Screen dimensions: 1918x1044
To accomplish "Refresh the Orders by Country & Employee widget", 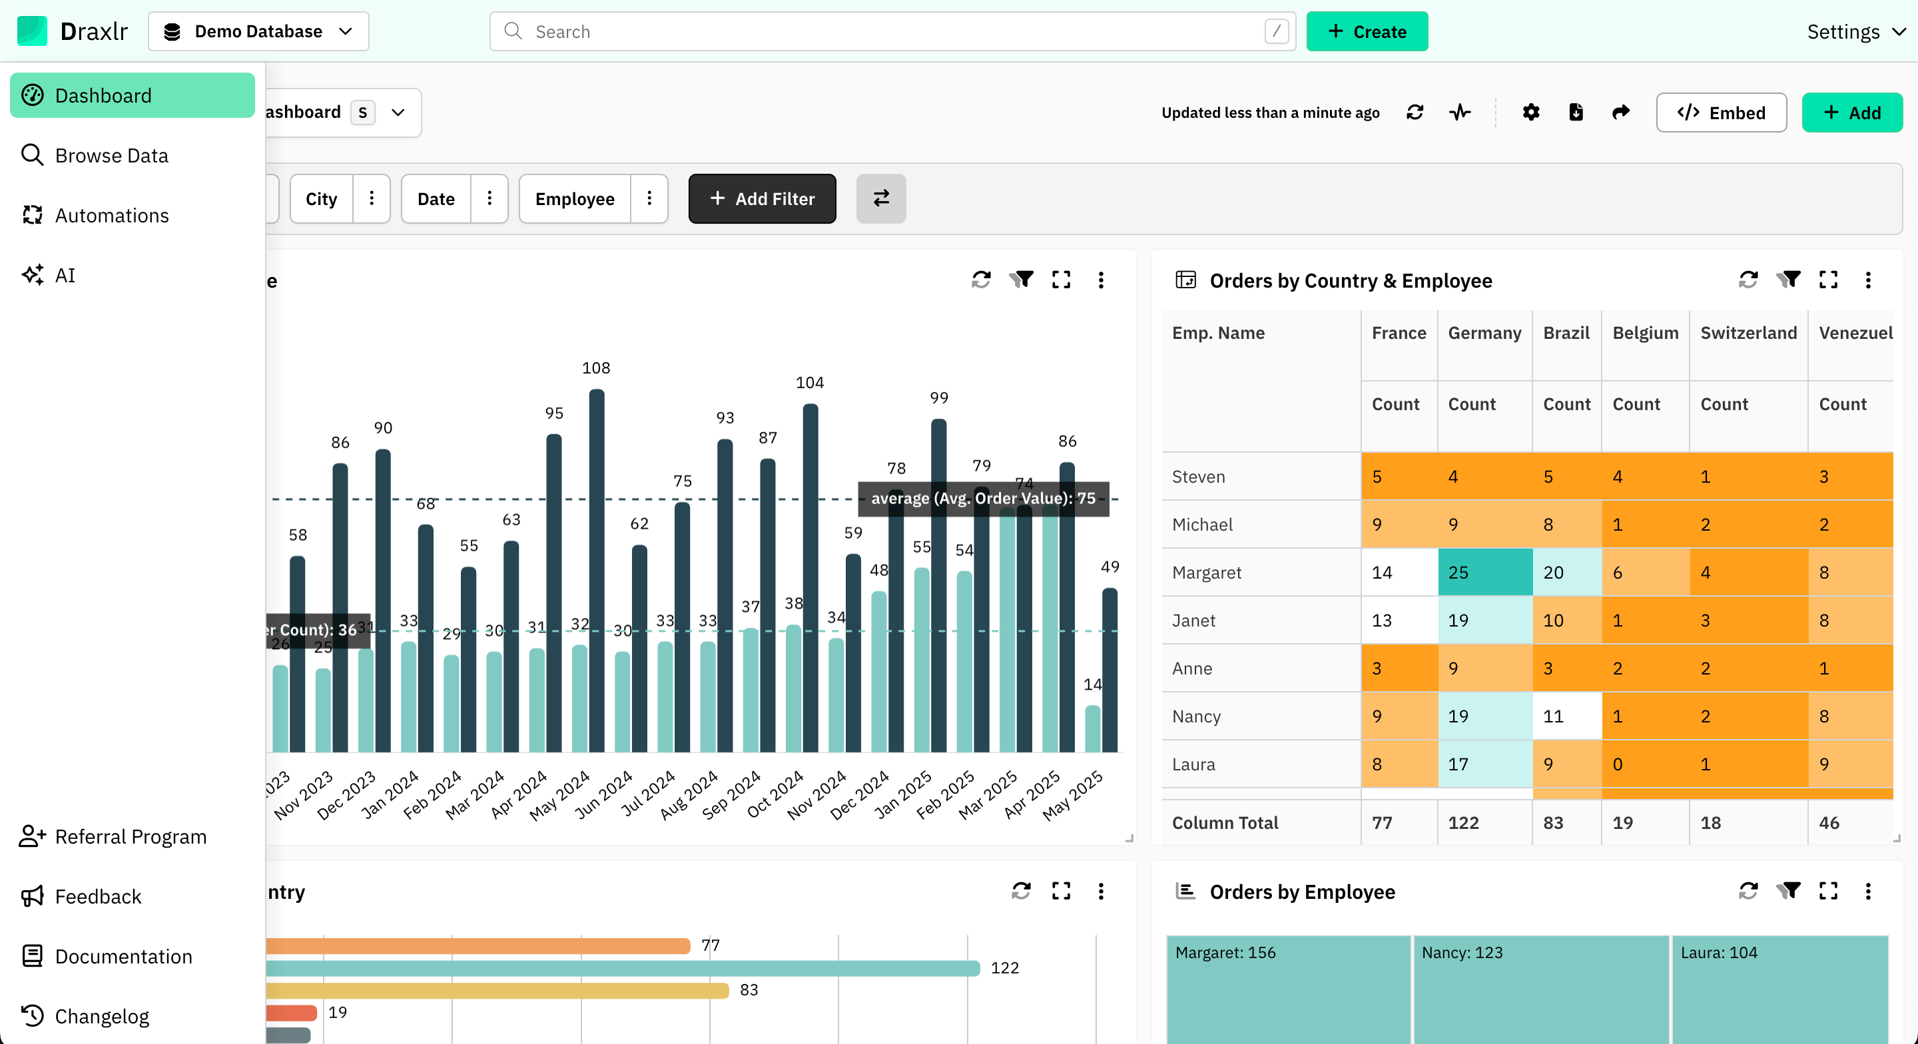I will 1748,280.
